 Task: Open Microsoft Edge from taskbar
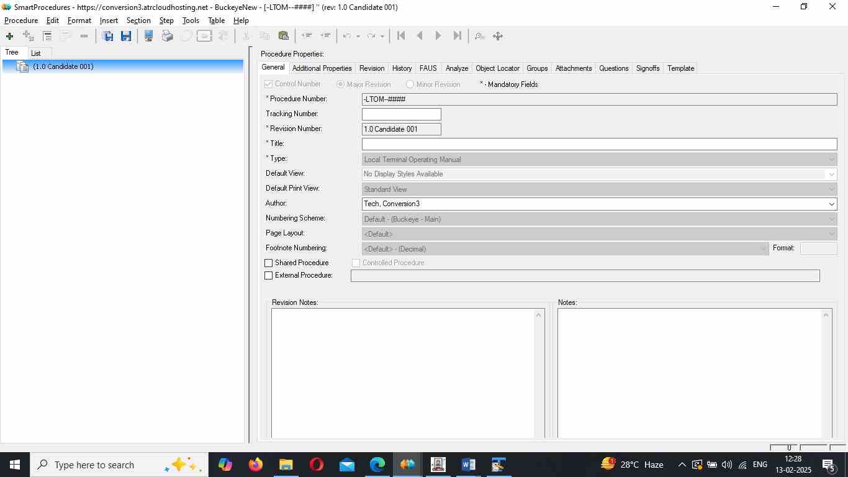(x=377, y=465)
